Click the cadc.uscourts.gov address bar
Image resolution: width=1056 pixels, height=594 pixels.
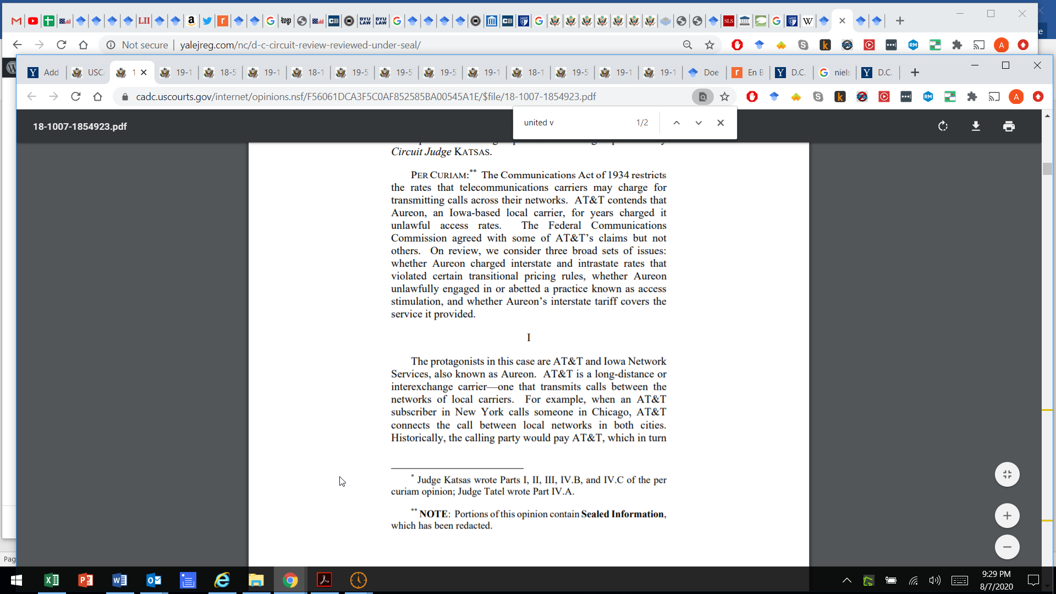pos(407,97)
